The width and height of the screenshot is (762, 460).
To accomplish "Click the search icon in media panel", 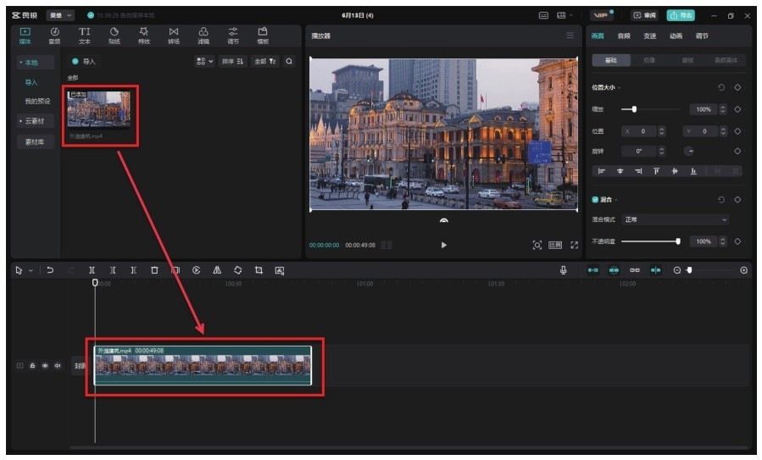I will tap(289, 62).
